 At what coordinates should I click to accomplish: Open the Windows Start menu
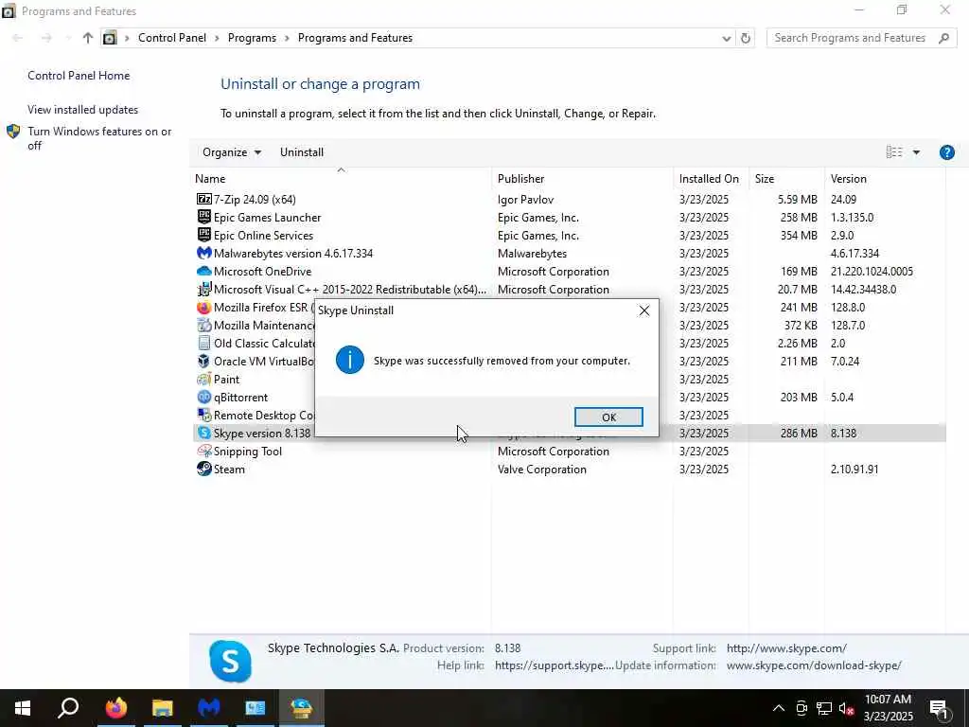click(x=23, y=708)
